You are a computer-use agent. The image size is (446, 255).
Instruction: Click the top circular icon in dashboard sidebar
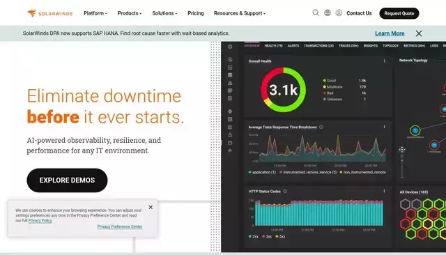230,47
